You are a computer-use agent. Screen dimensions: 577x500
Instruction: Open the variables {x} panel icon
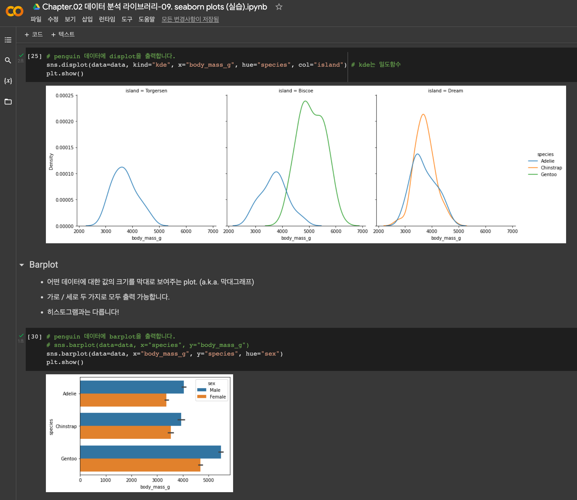point(8,81)
